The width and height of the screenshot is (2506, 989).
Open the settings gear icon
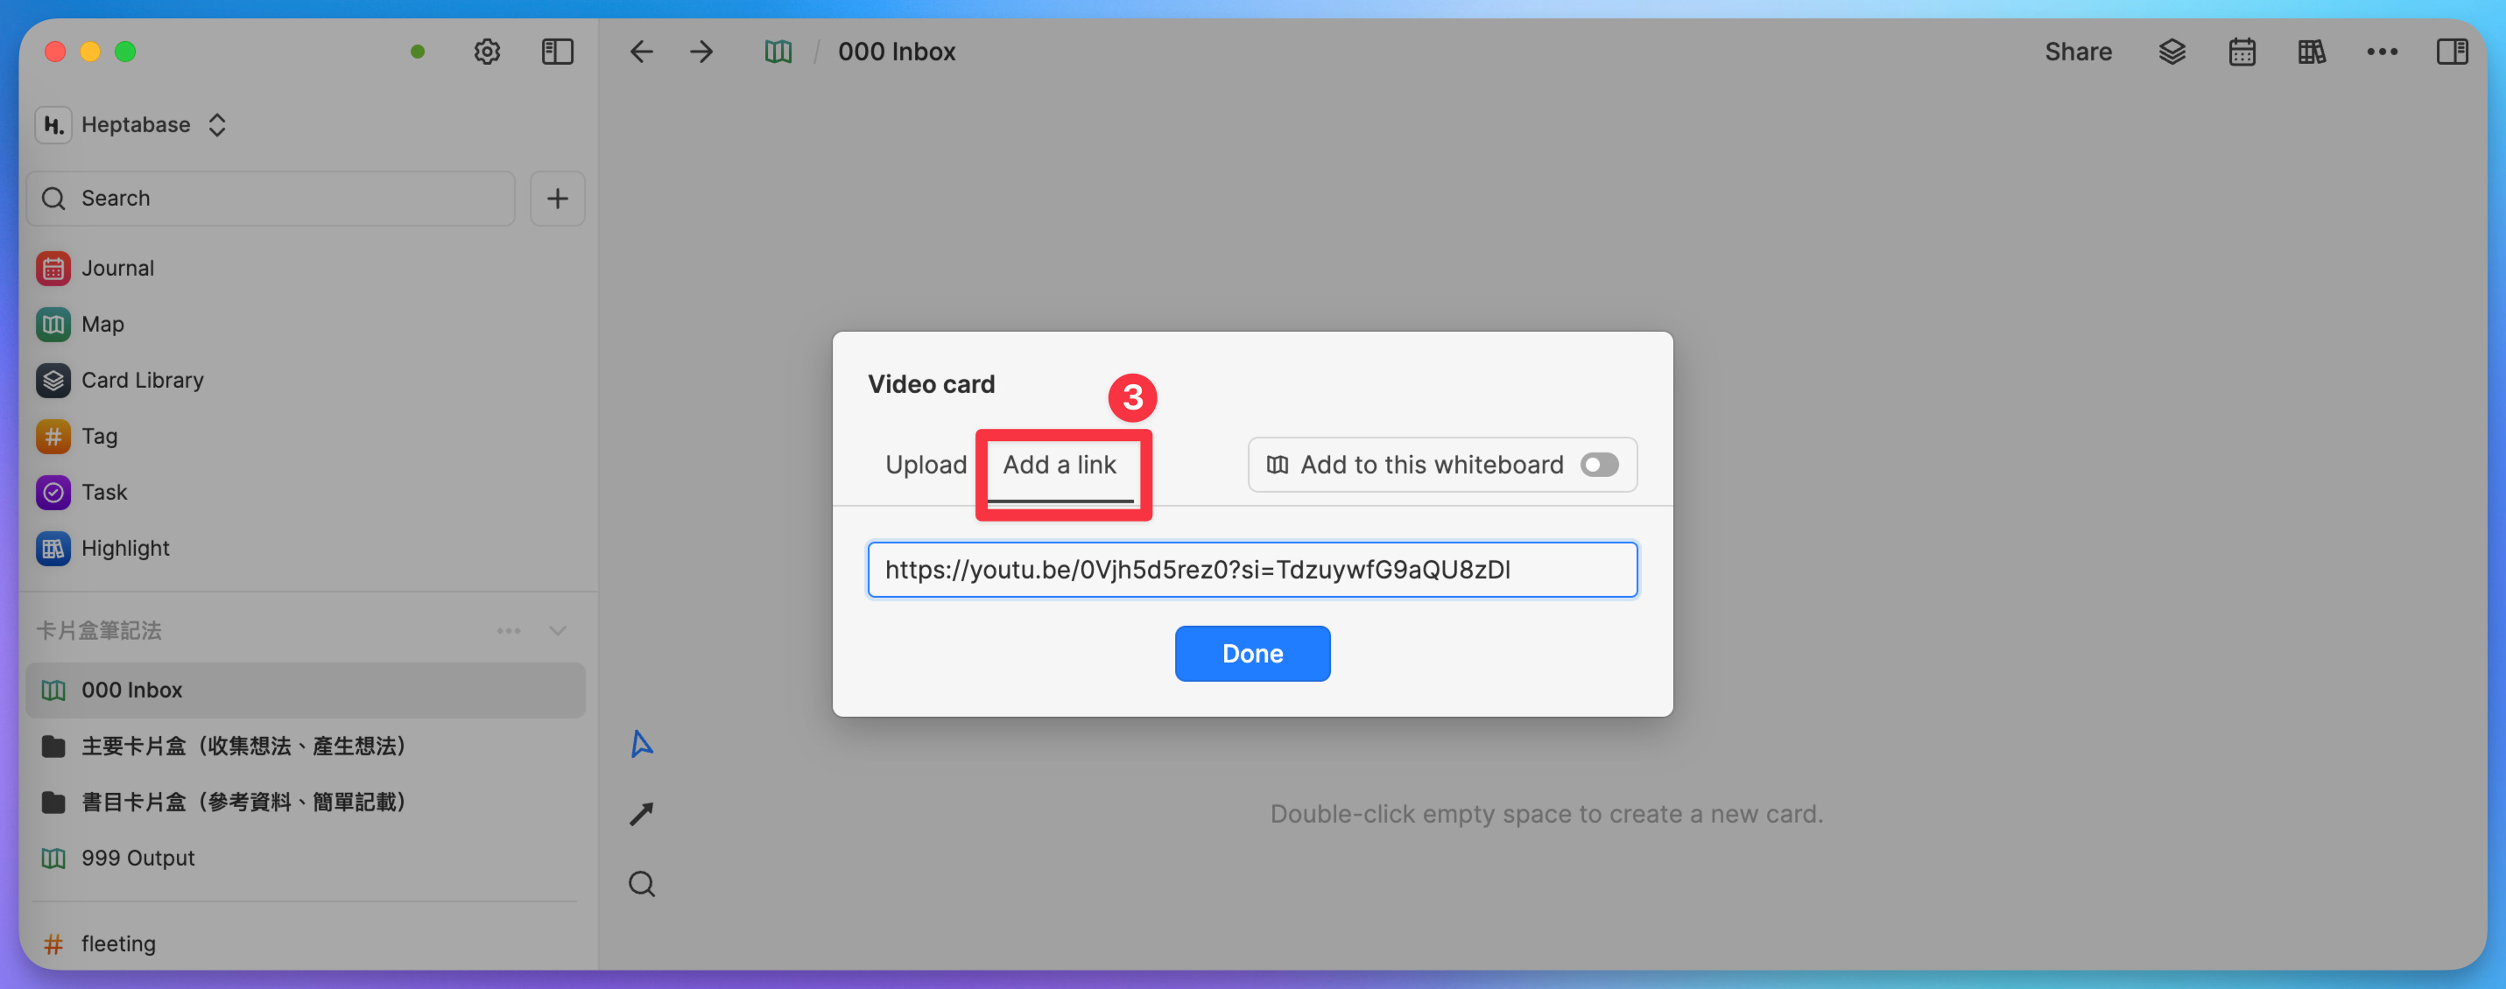[487, 52]
